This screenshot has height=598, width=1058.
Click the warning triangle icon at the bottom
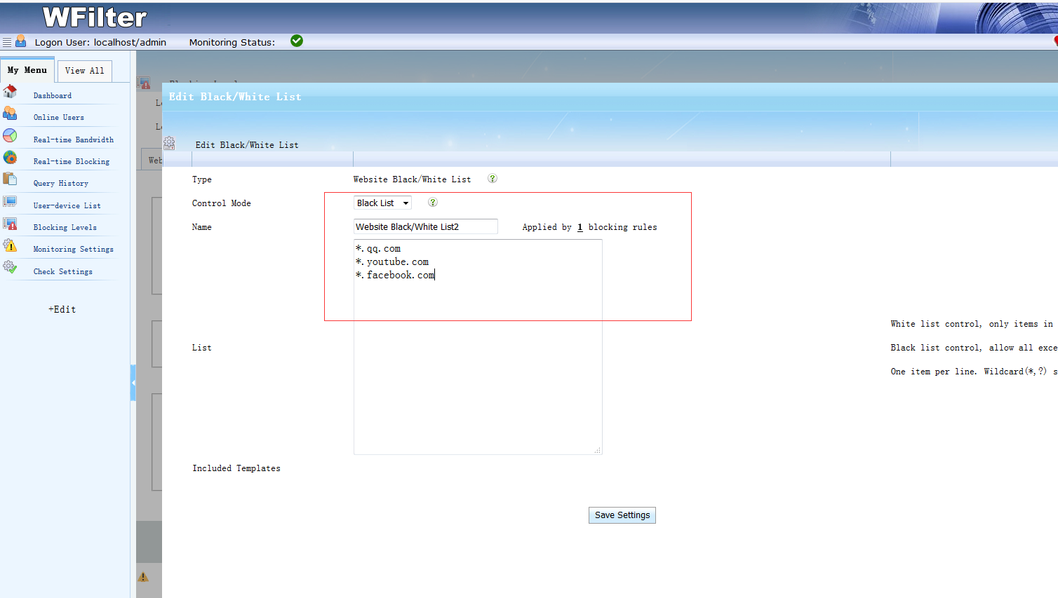(143, 577)
